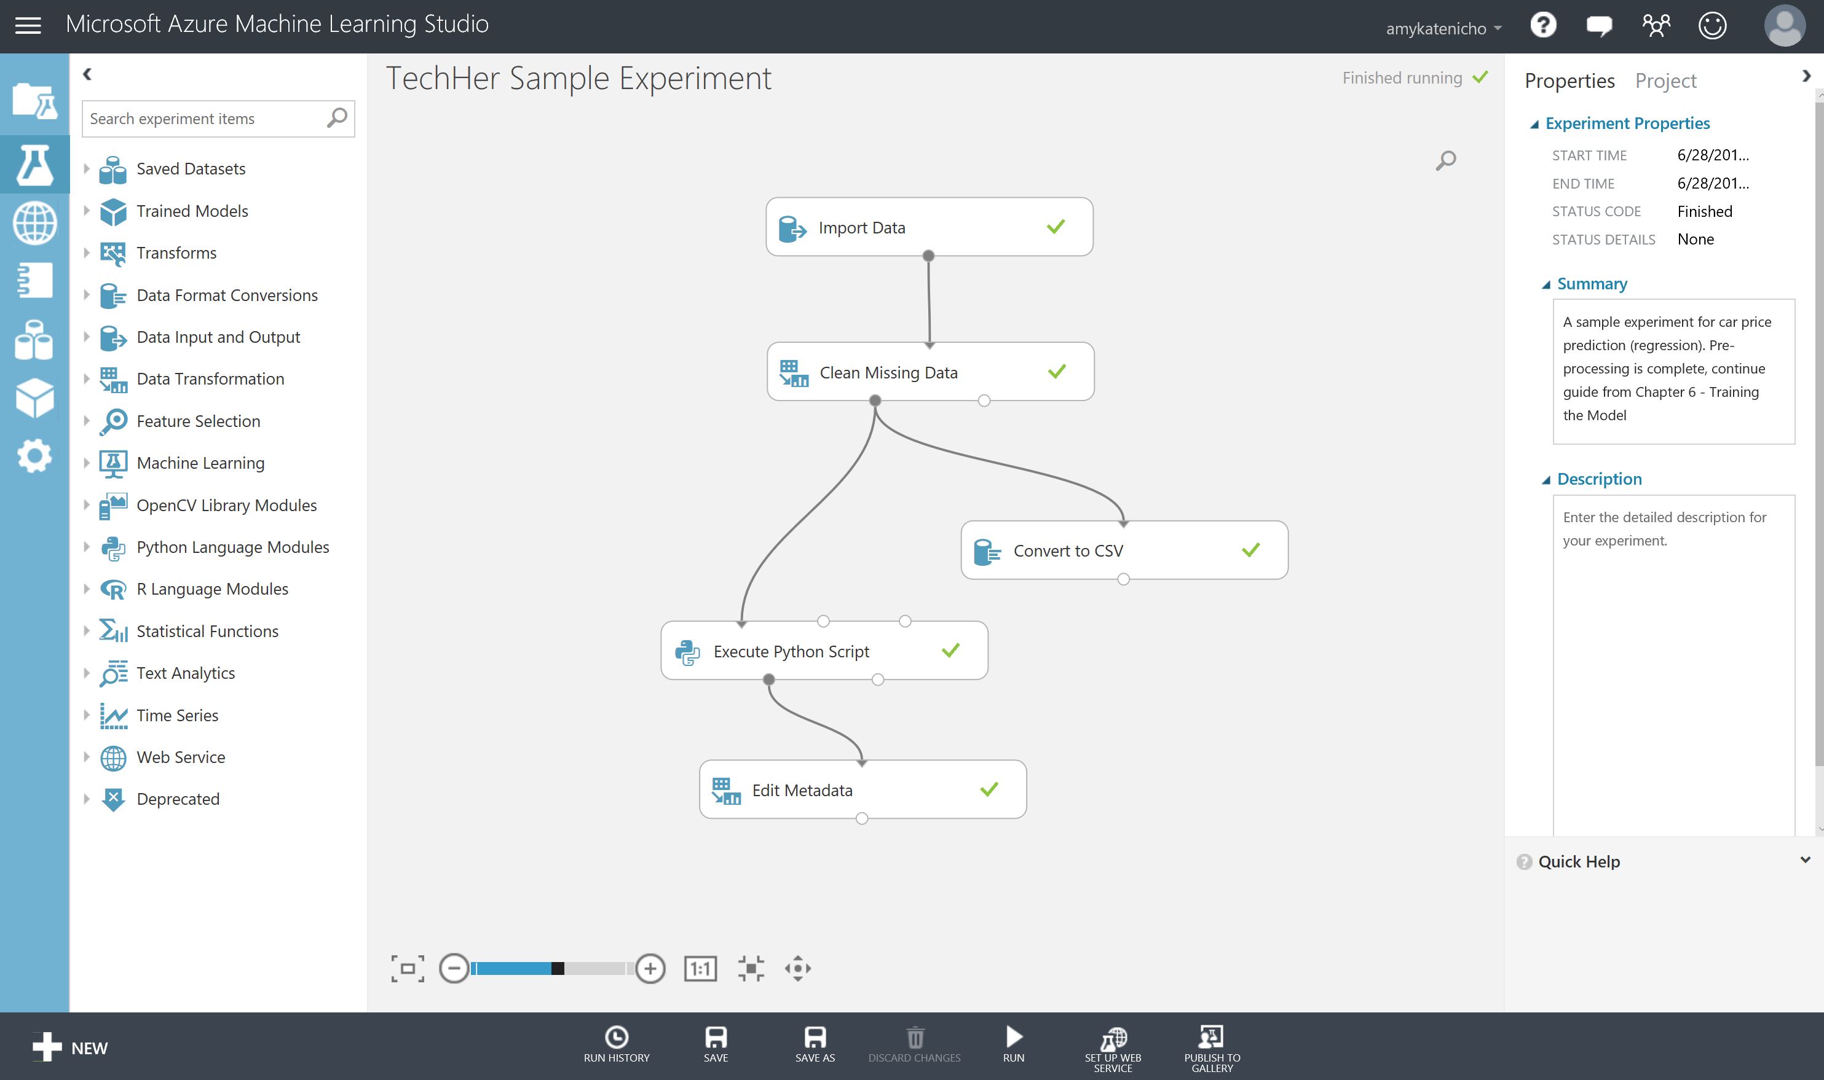Open the feedback smiley icon
Image resolution: width=1824 pixels, height=1080 pixels.
(x=1712, y=26)
